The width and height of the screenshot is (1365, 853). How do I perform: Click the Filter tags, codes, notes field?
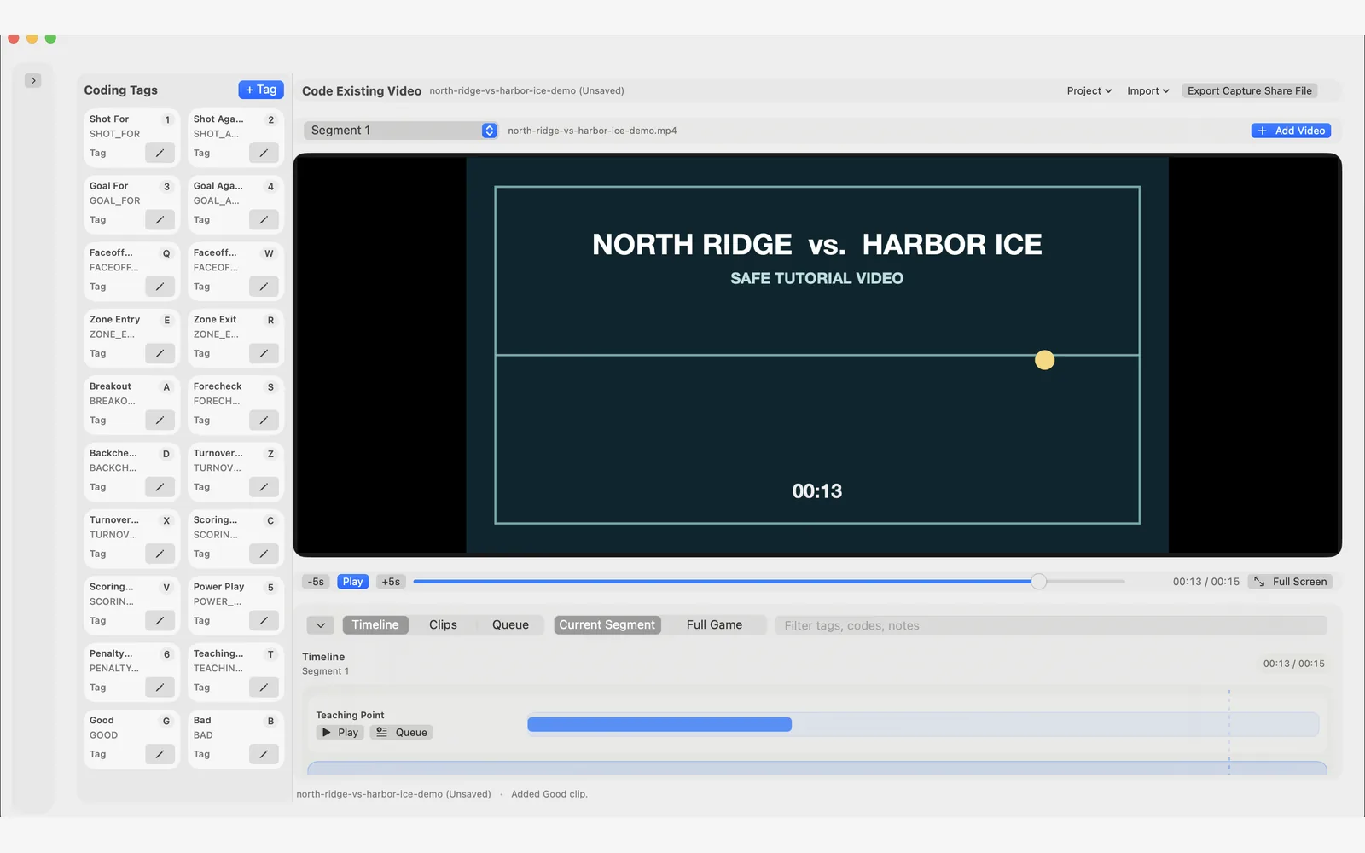click(x=1051, y=625)
